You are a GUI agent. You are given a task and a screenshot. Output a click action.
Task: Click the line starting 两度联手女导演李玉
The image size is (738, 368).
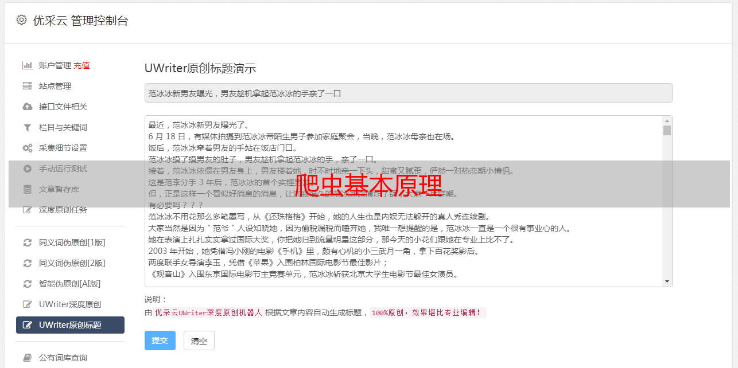pyautogui.click(x=268, y=263)
